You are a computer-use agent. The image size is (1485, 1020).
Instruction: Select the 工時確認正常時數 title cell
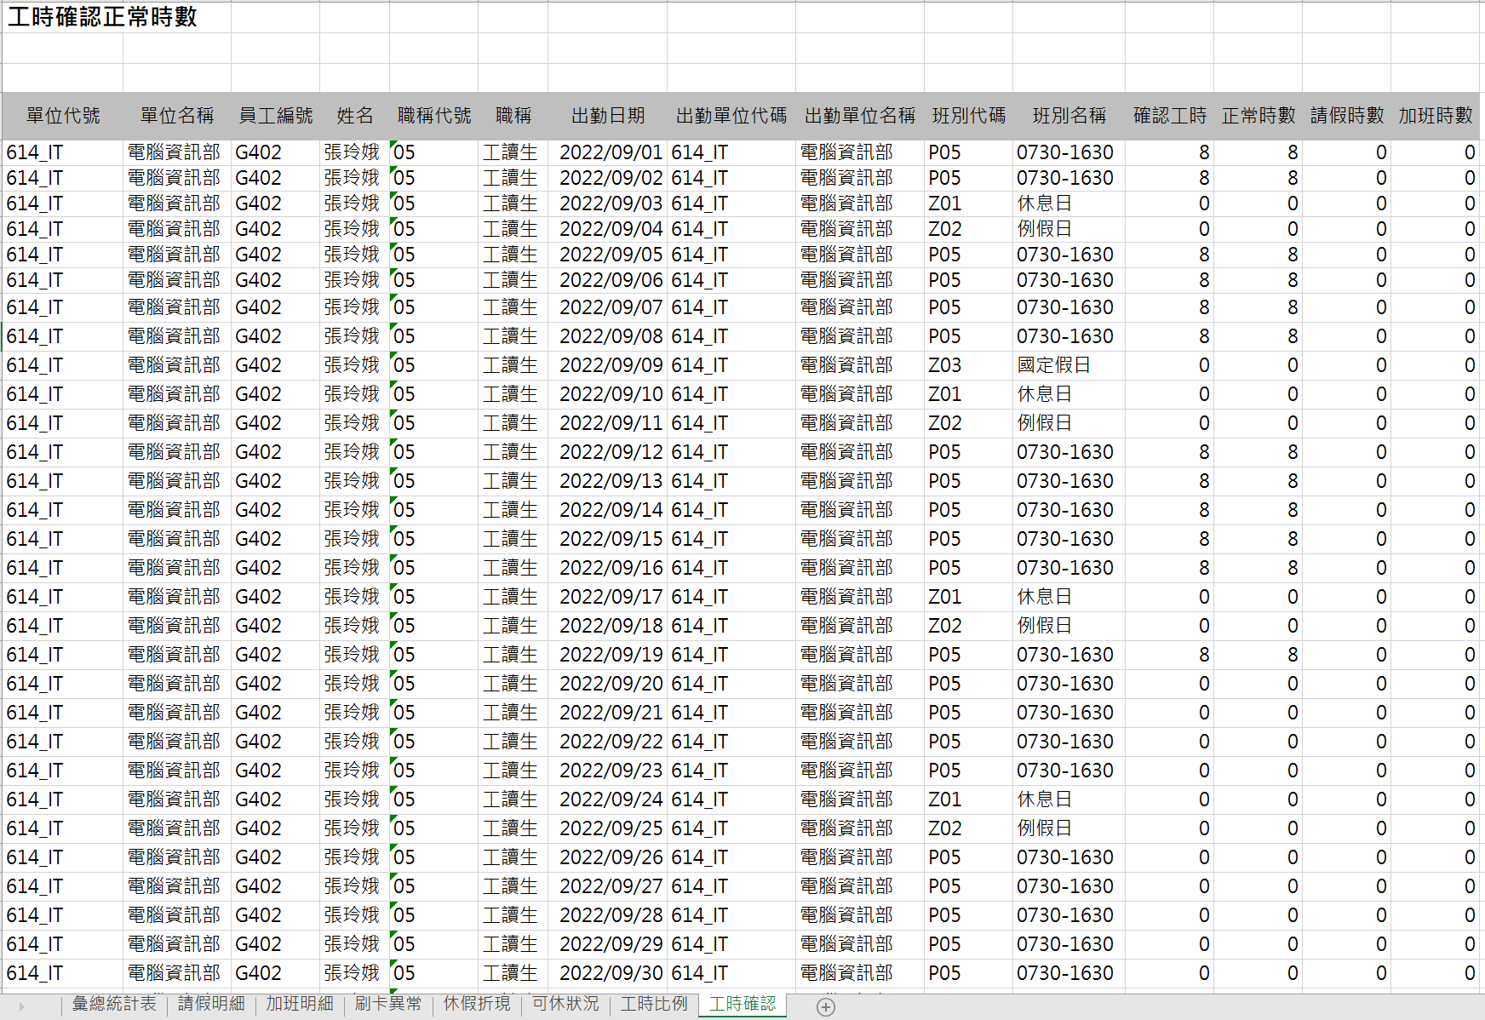102,17
